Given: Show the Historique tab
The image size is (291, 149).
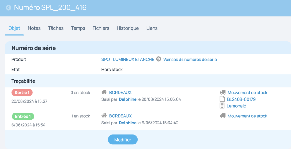Looking at the screenshot, I should (x=128, y=28).
